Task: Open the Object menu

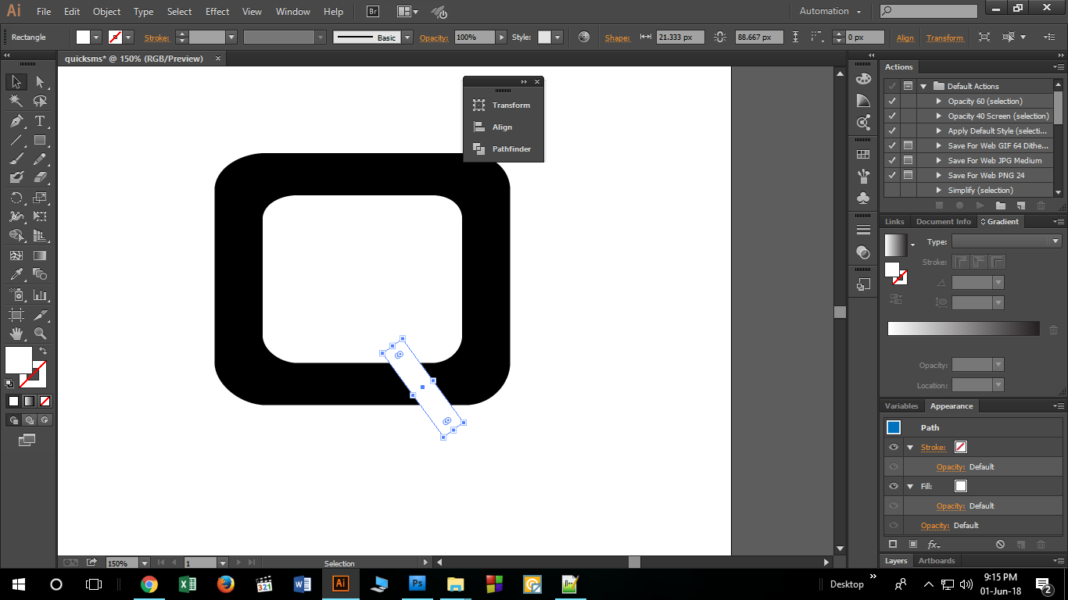Action: click(x=106, y=12)
